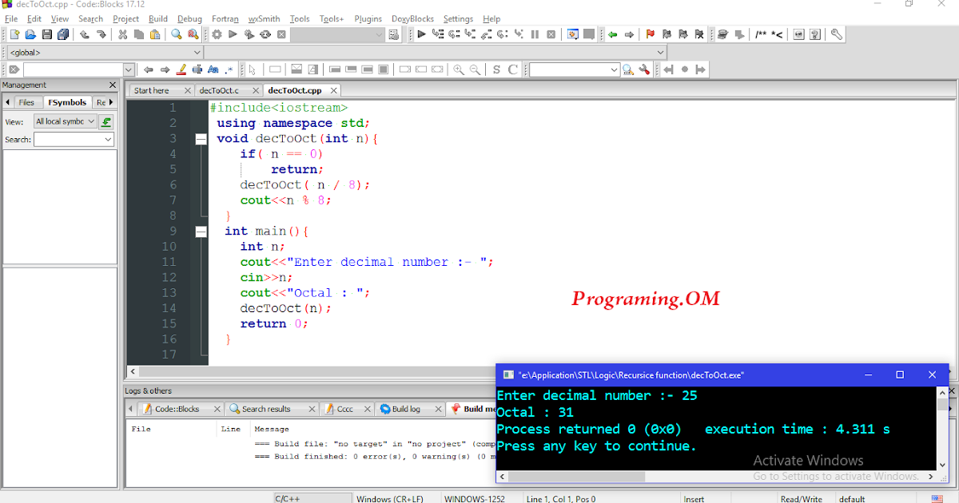
Task: Collapse the main function fold marker
Action: (x=201, y=232)
